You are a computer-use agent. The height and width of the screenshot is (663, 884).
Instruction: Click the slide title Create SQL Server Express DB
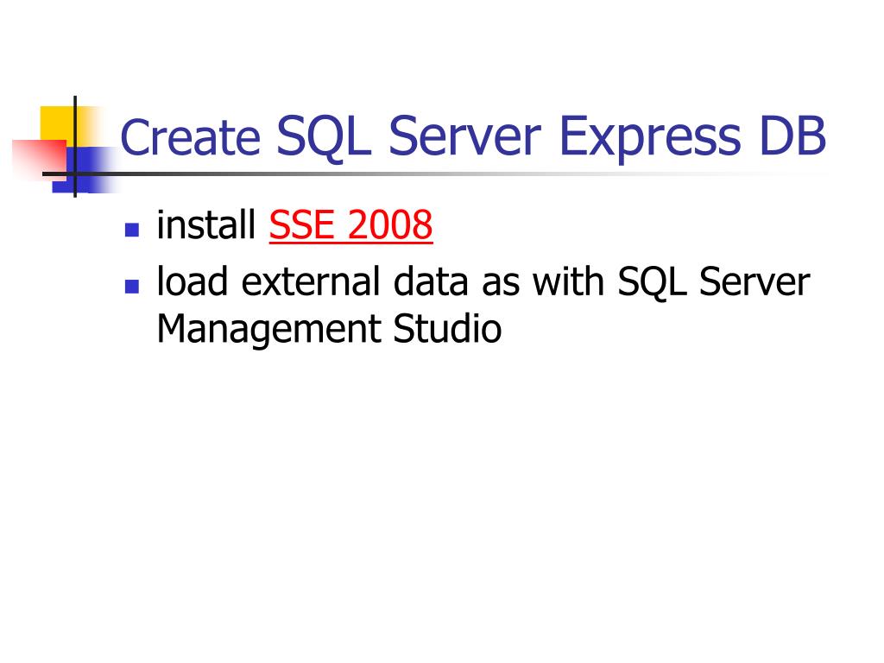coord(473,137)
